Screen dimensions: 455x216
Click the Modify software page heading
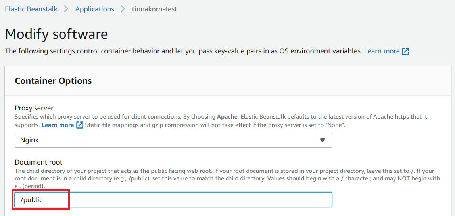(56, 34)
